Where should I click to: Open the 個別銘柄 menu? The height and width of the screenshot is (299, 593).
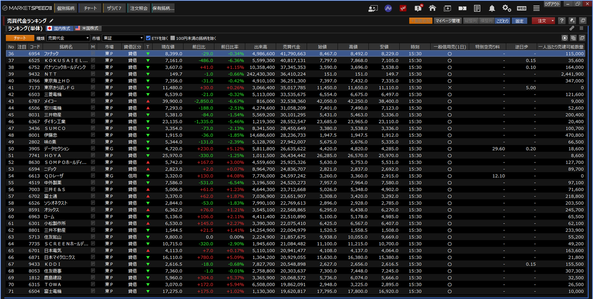click(65, 8)
